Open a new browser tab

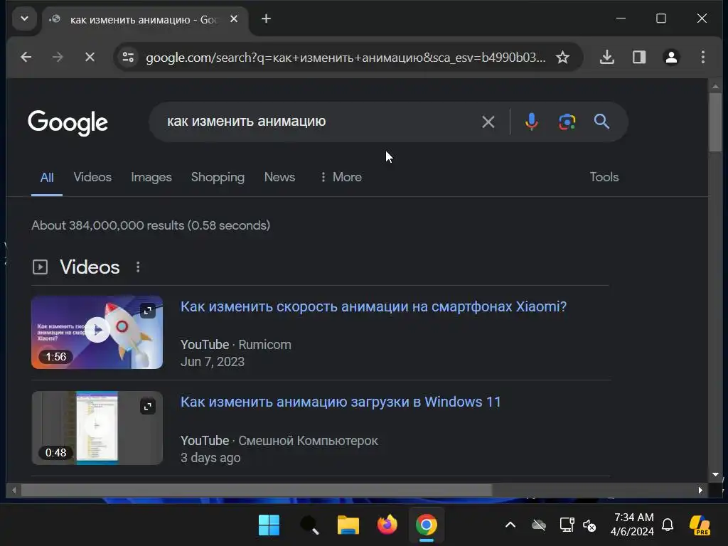pos(266,19)
